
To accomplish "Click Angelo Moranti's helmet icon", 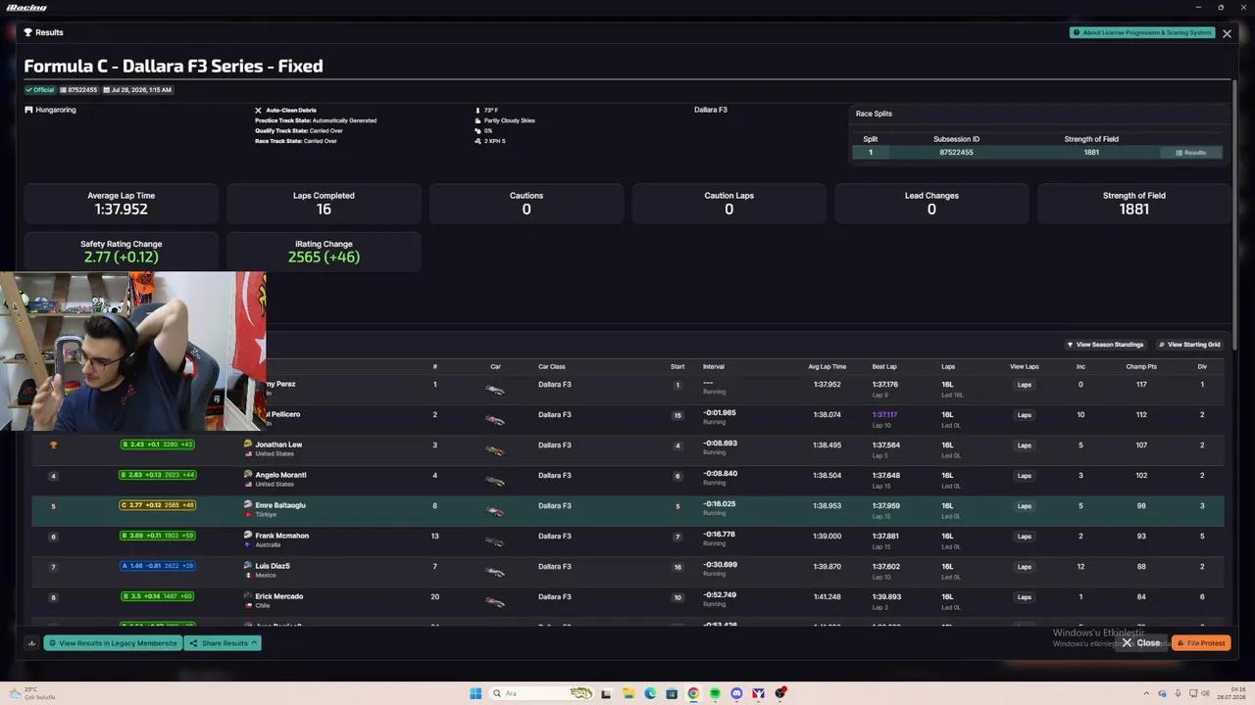I will pos(248,475).
